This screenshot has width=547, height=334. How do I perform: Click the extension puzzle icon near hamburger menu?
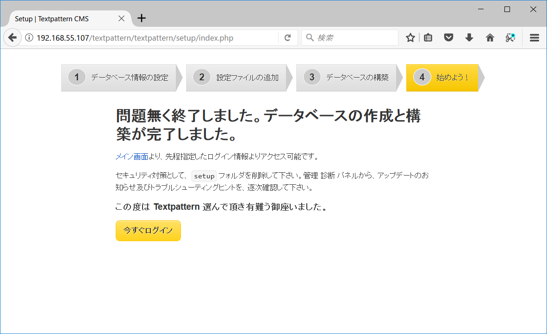[510, 37]
